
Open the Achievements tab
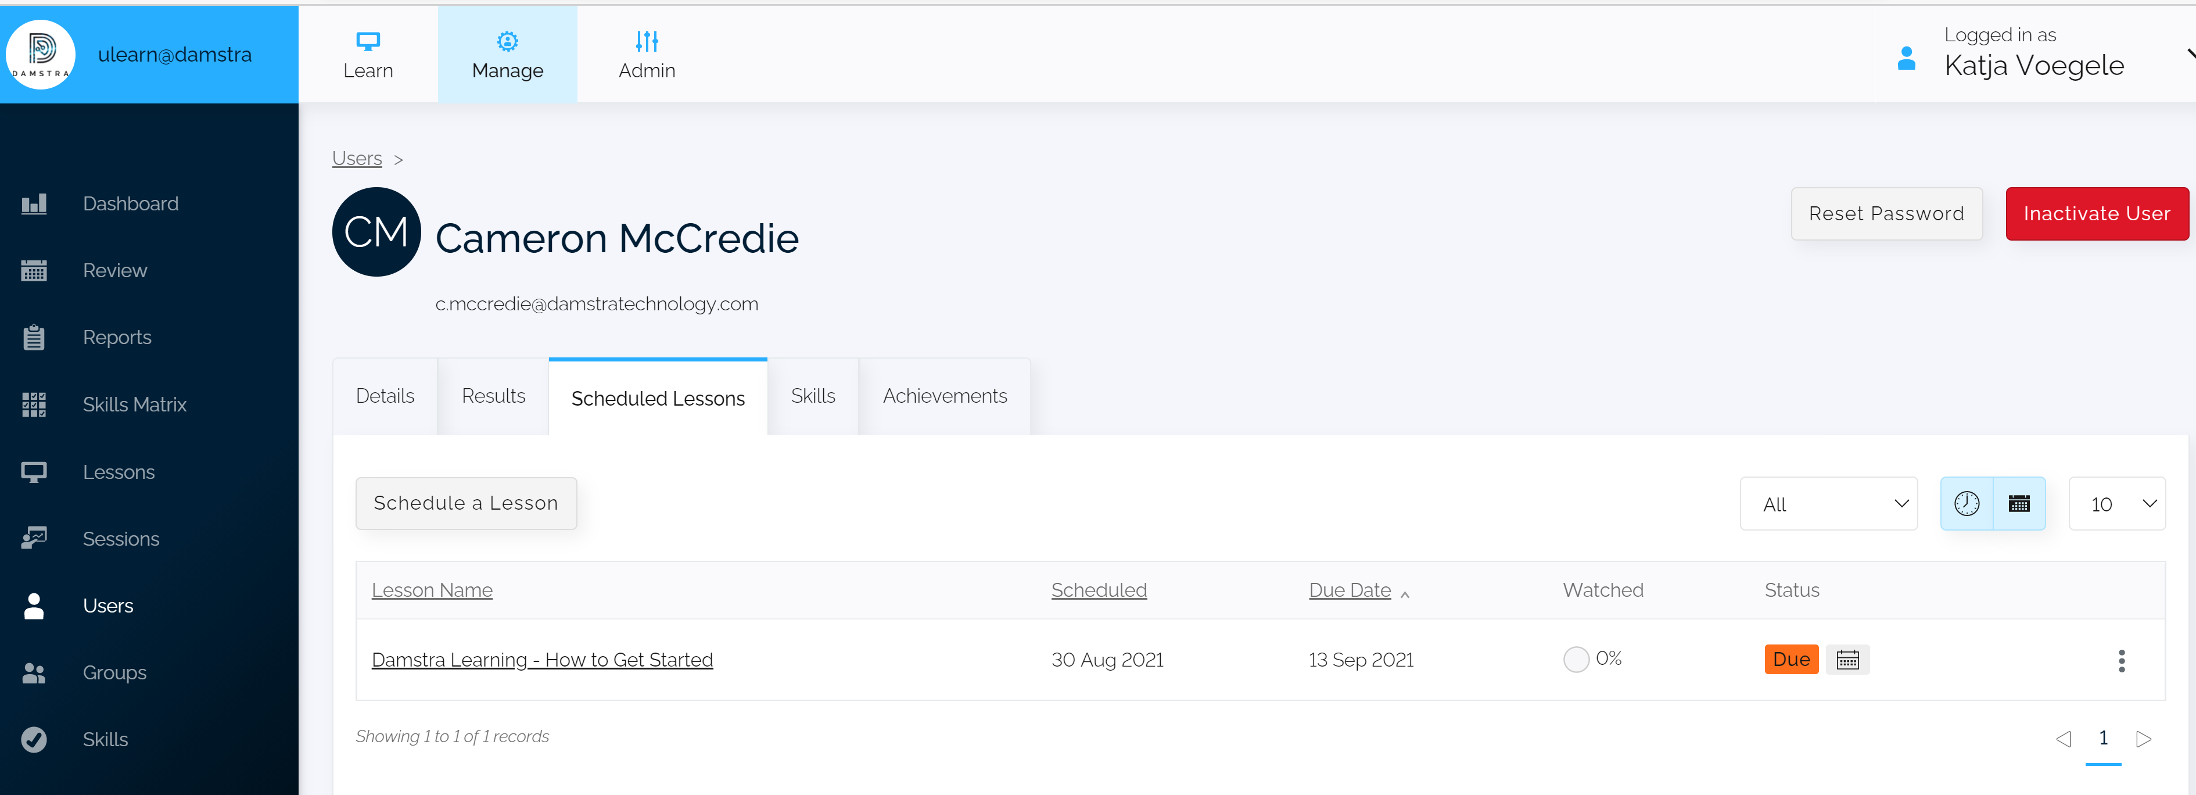click(x=945, y=397)
